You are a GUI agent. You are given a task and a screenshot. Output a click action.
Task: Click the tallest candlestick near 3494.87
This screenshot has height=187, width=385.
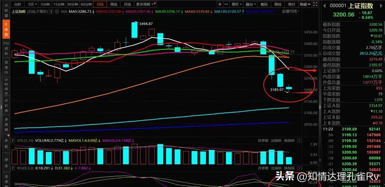tap(134, 30)
